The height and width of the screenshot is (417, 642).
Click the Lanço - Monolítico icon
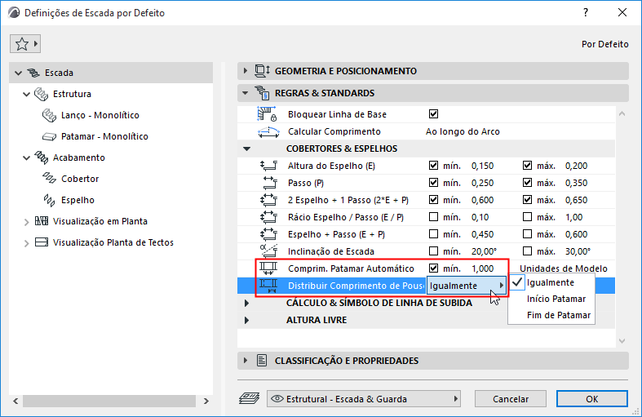coord(49,116)
